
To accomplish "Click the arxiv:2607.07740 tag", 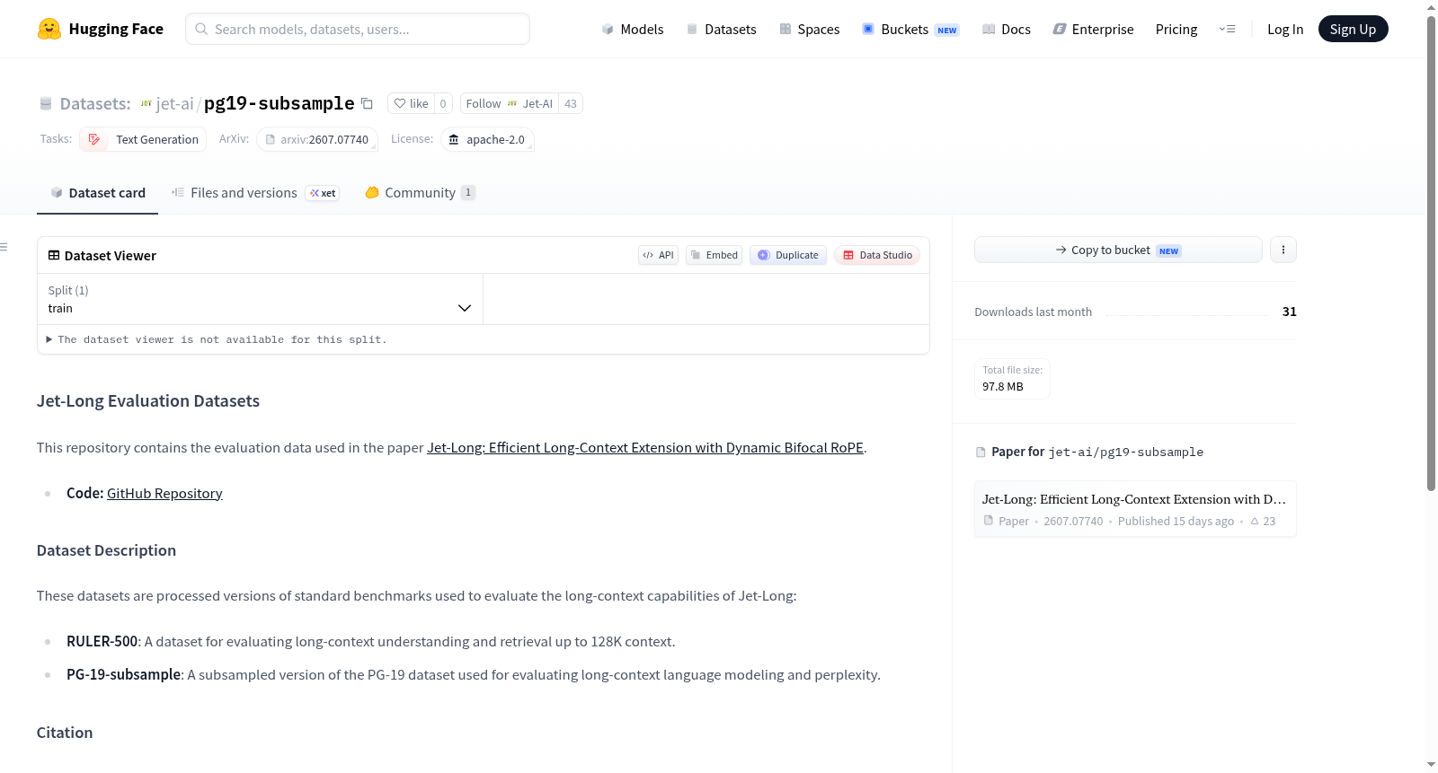I will (317, 139).
